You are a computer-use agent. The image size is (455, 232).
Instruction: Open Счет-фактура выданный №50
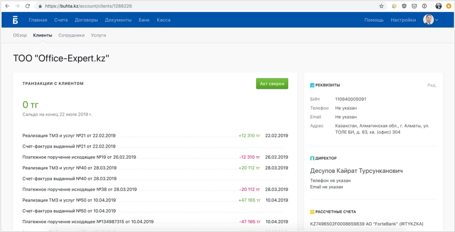tap(69, 211)
